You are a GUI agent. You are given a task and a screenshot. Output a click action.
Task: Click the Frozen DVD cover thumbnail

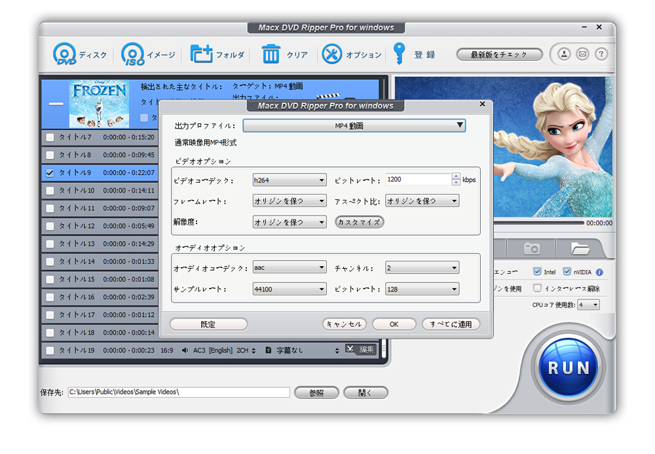point(99,104)
